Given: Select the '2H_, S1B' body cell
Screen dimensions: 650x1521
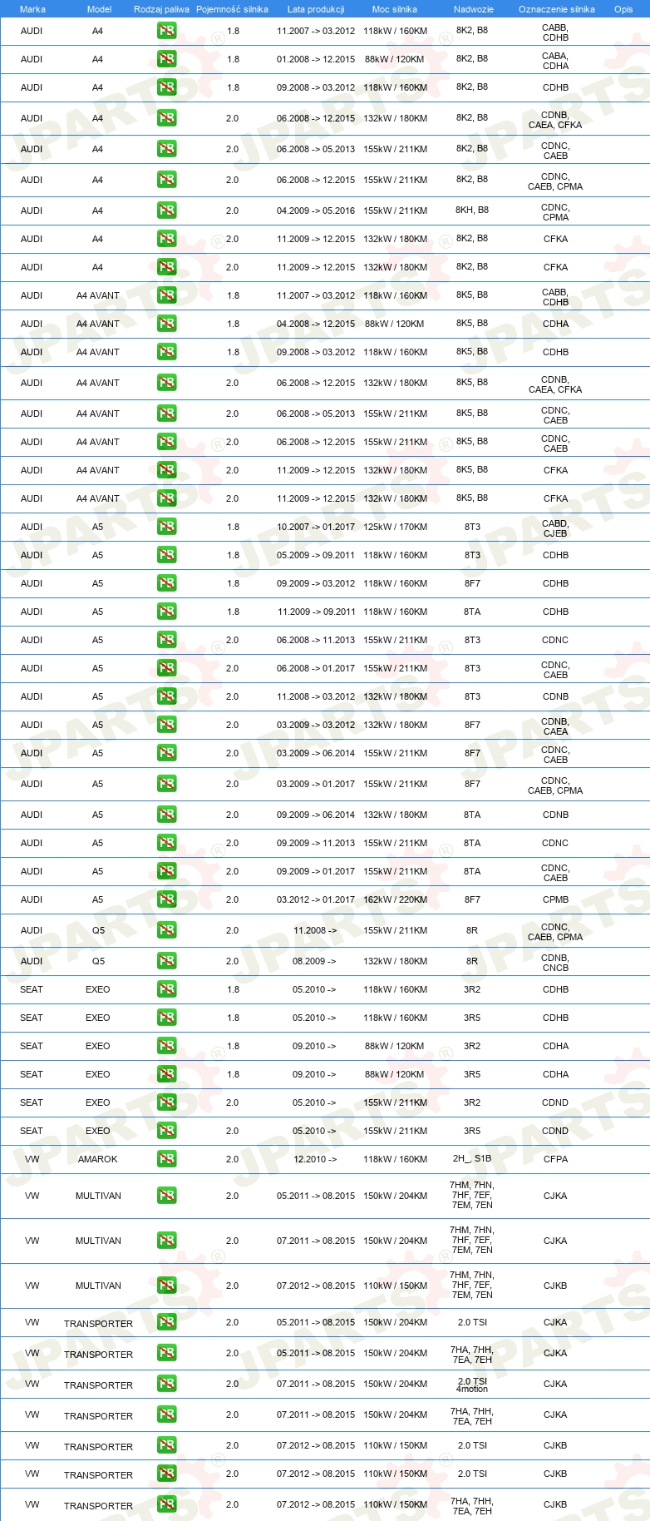Looking at the screenshot, I should [x=472, y=1158].
